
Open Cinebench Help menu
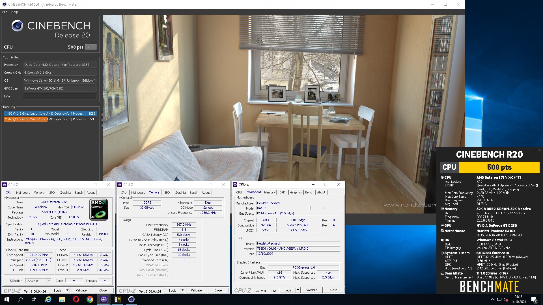15,12
